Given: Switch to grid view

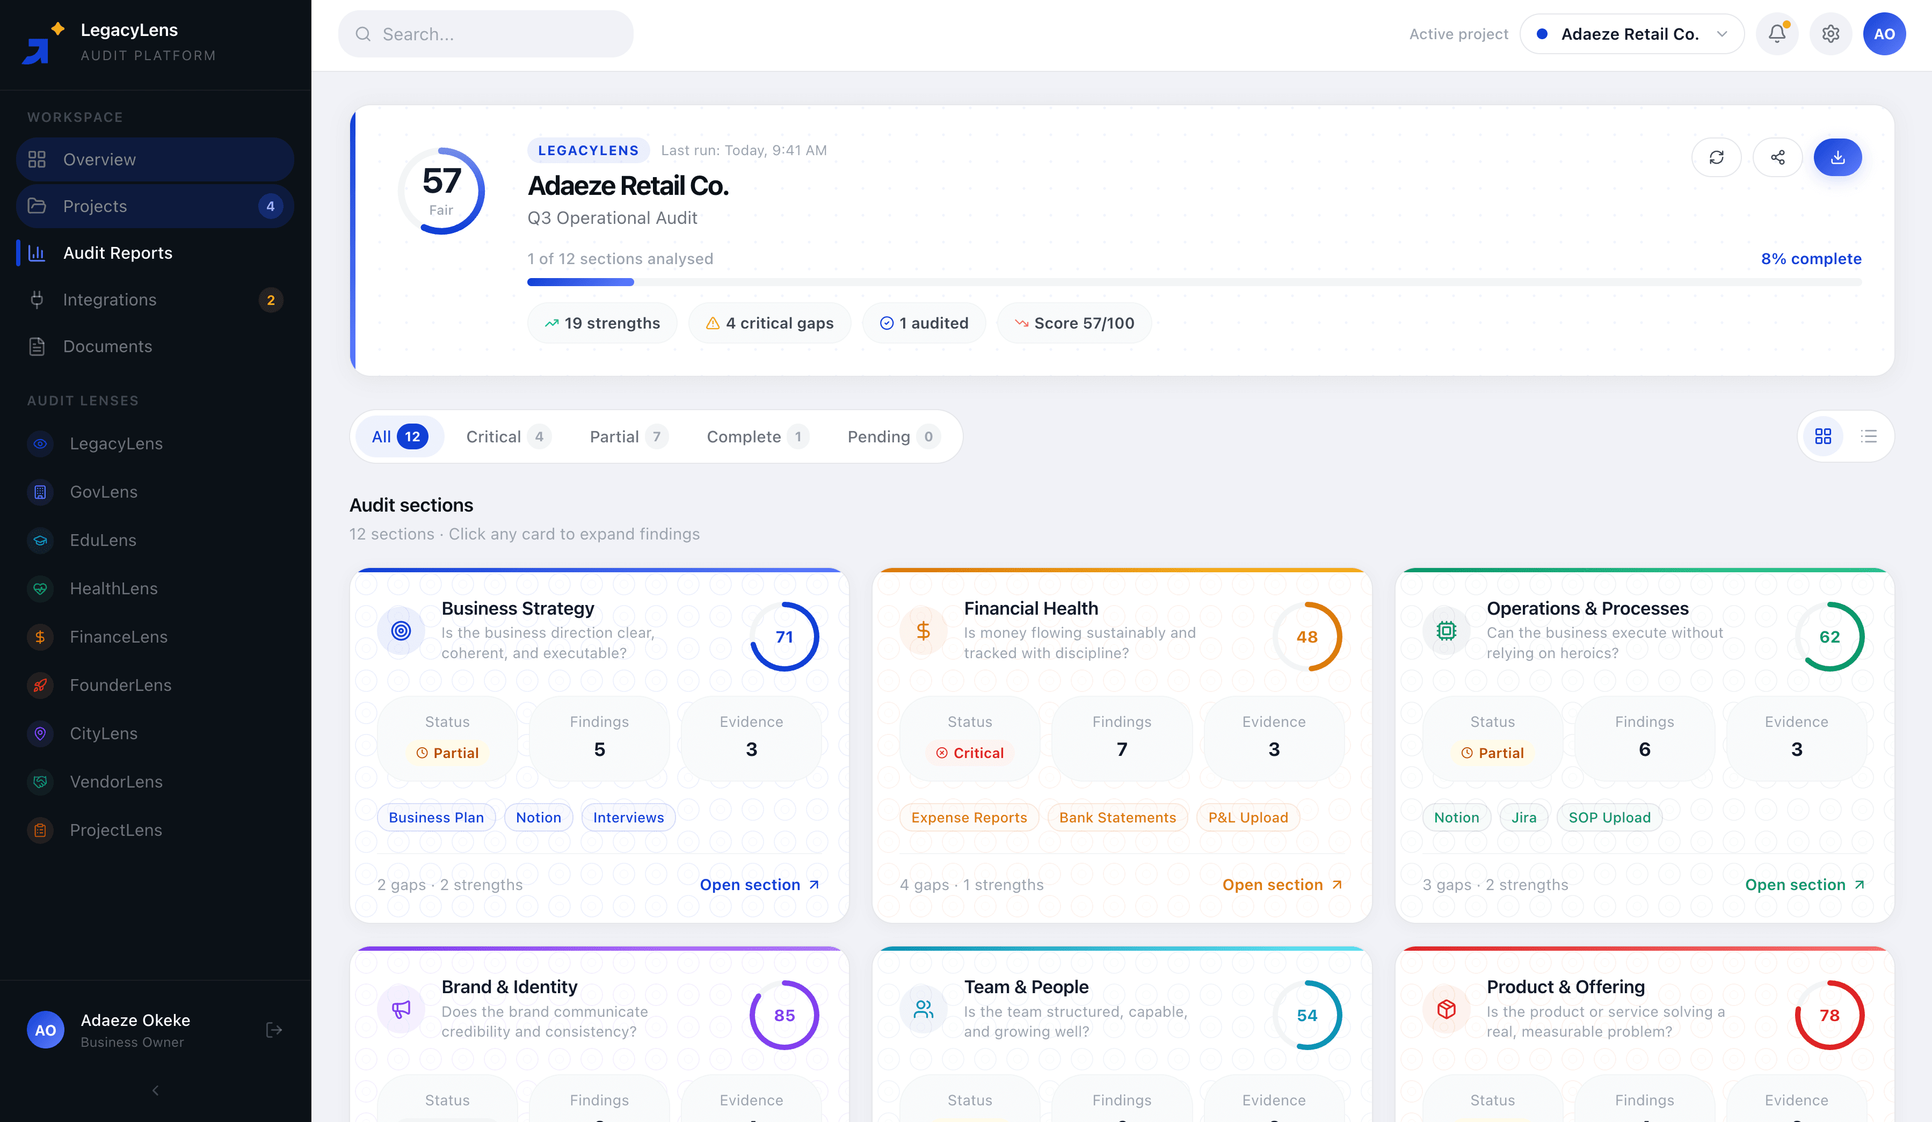Looking at the screenshot, I should (x=1823, y=436).
